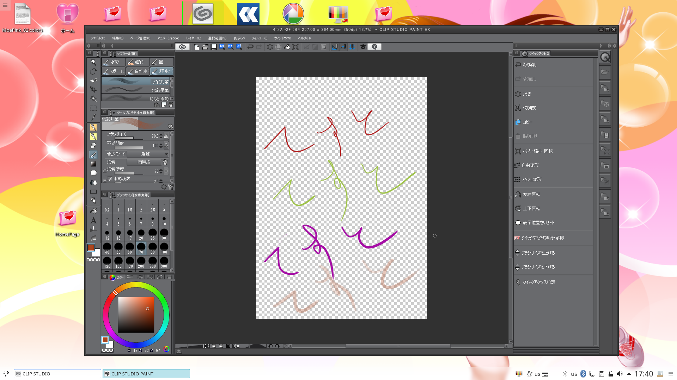The image size is (677, 380).
Task: Toggle snap to grid toolbar button
Action: click(352, 47)
